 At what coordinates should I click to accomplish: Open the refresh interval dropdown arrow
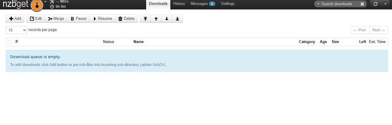tap(385, 4)
